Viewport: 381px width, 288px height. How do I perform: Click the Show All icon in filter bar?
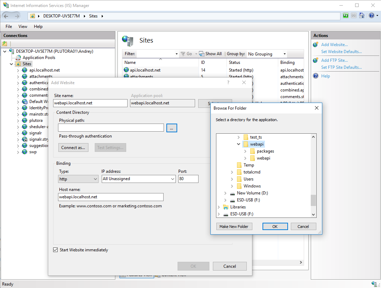pyautogui.click(x=201, y=54)
